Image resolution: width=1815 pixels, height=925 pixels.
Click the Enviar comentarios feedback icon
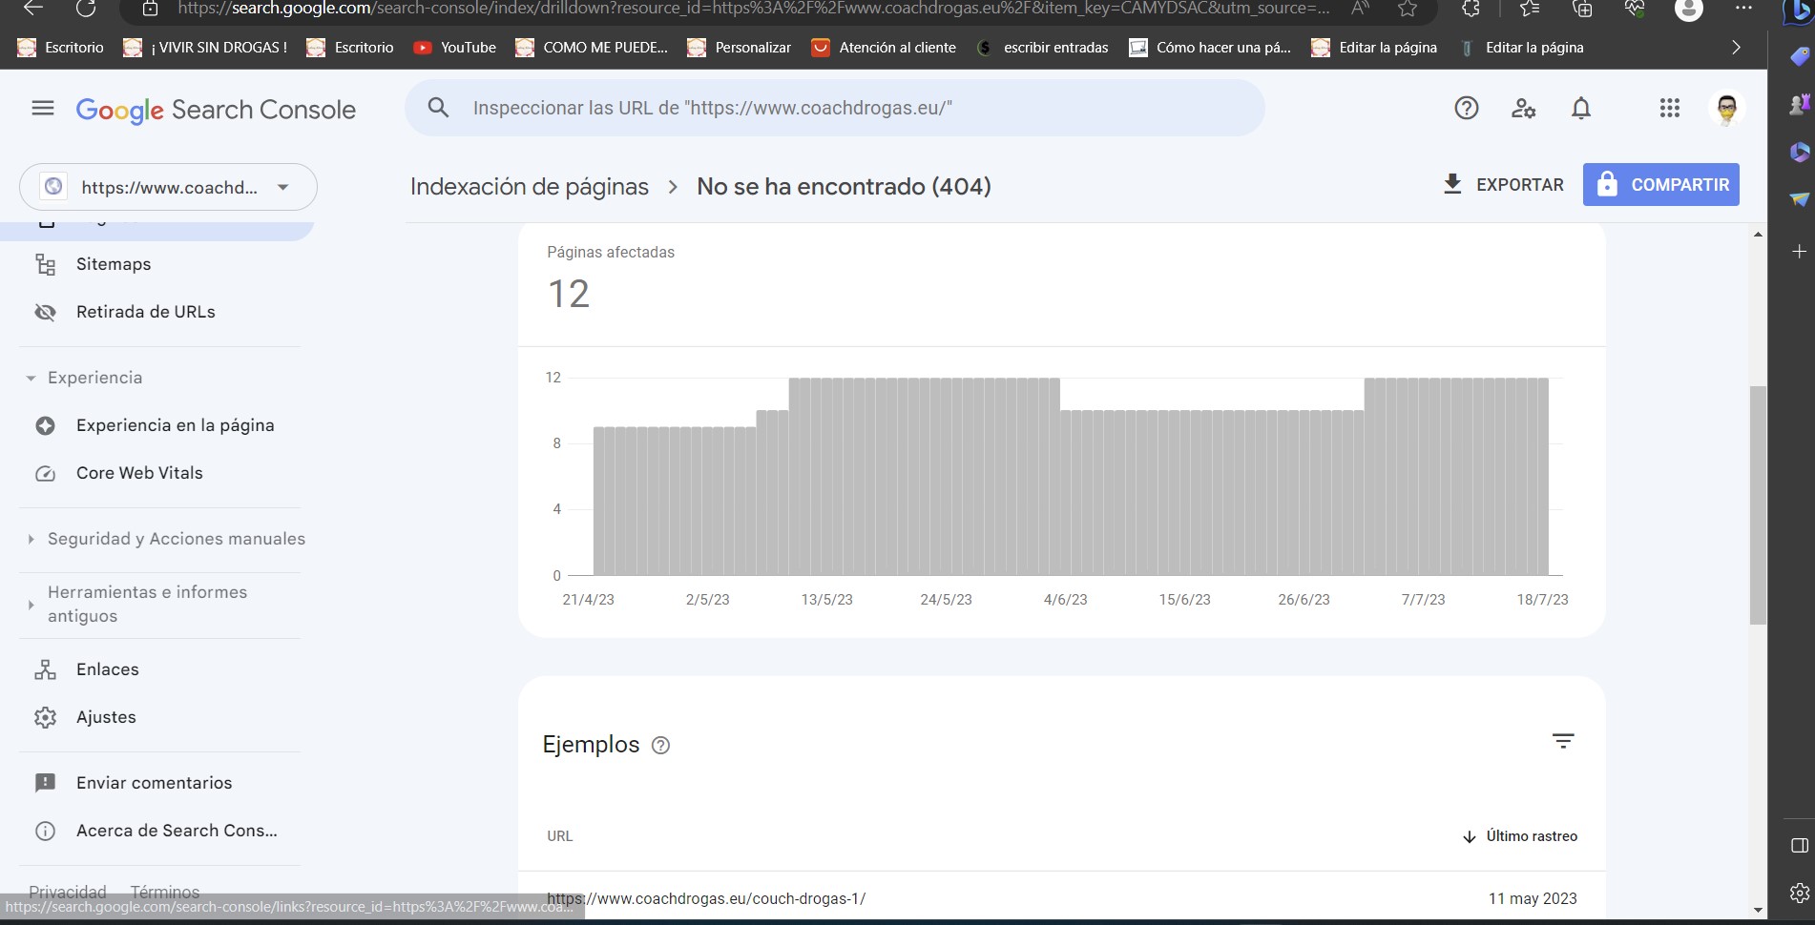pos(45,783)
